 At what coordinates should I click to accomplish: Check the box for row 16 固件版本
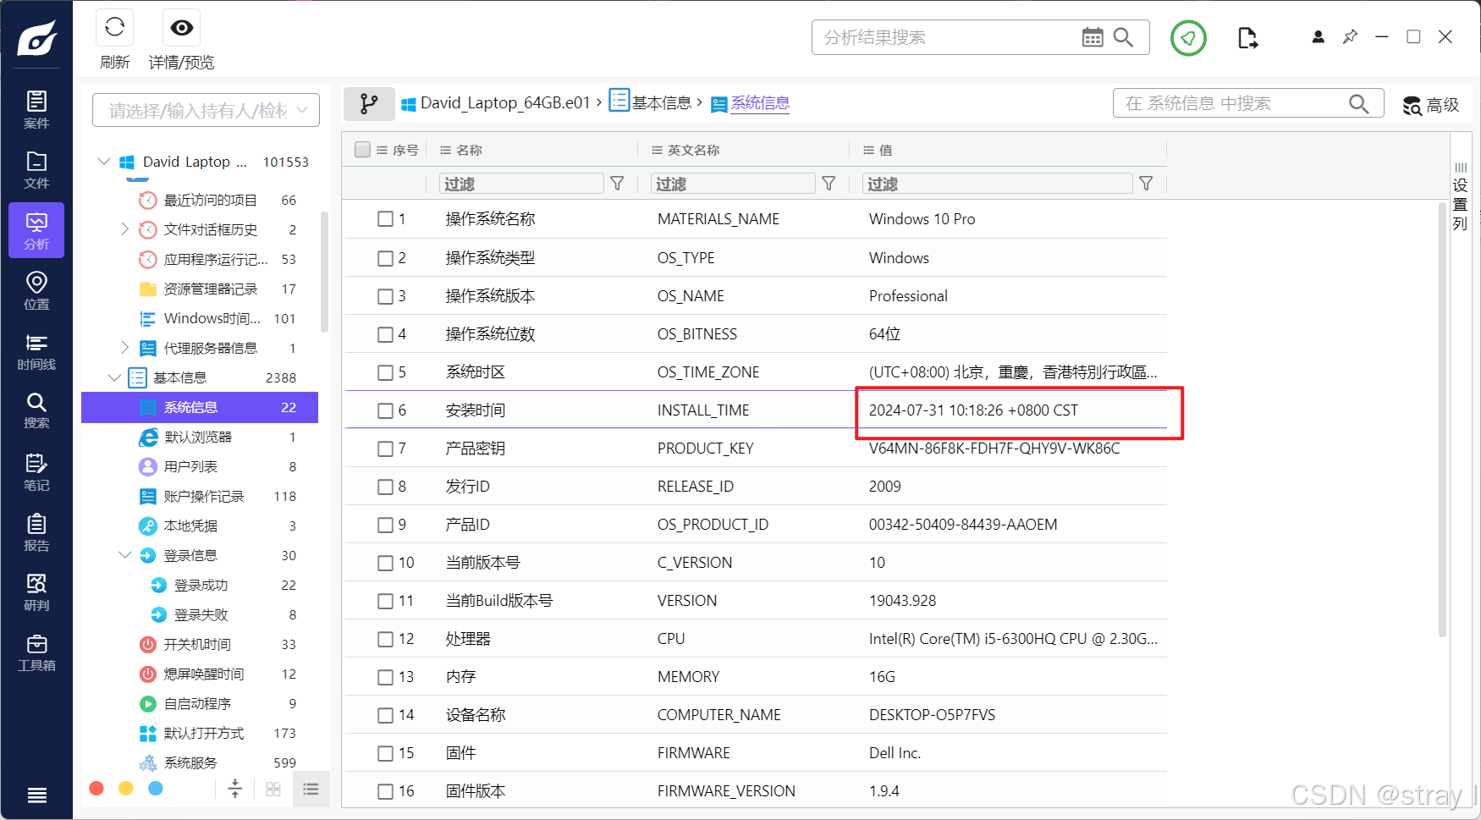[385, 791]
